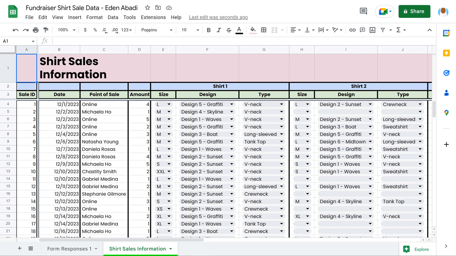Viewport: 456px width, 256px height.
Task: Click the Share button
Action: tap(414, 11)
